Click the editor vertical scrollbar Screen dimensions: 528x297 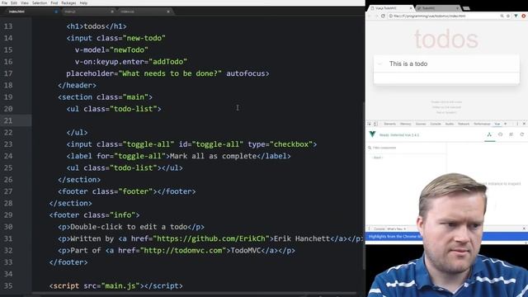tap(364, 185)
